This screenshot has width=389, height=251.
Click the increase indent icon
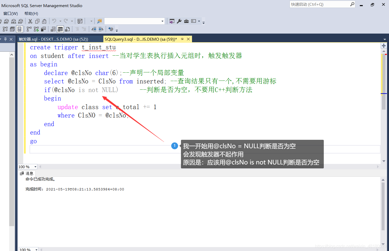(x=101, y=29)
